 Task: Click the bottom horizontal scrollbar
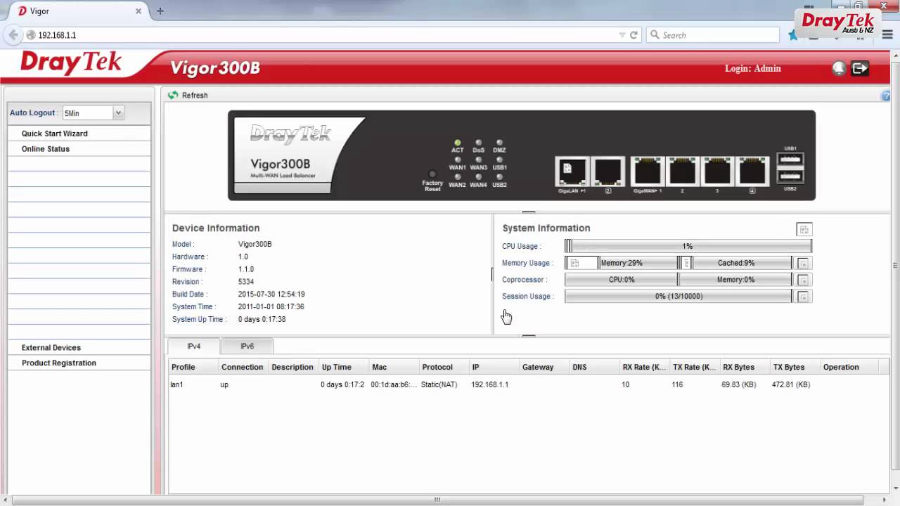click(x=437, y=500)
